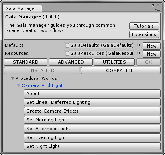Switch to the UTILITIES tab

pyautogui.click(x=114, y=62)
